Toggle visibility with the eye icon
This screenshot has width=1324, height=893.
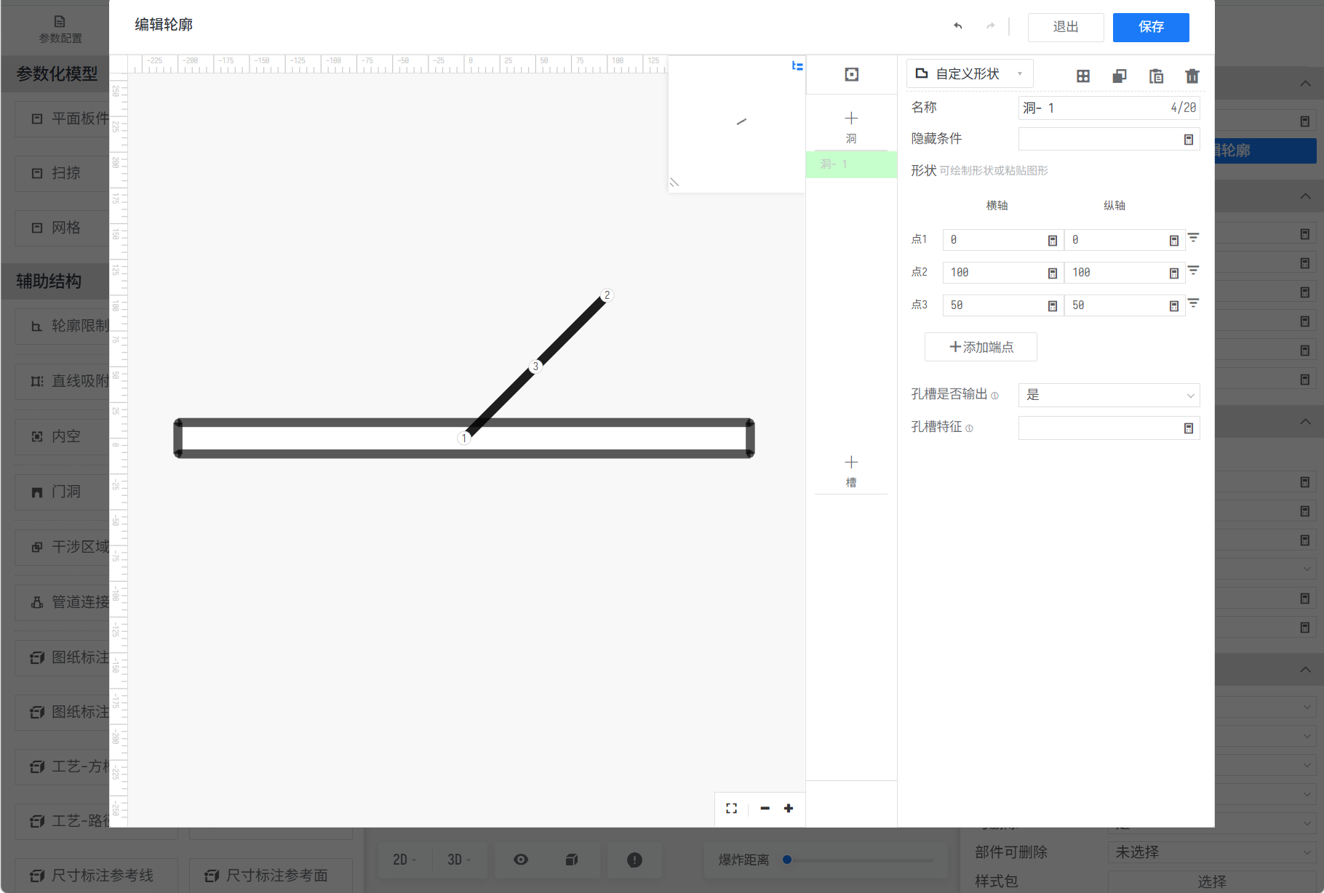point(521,860)
